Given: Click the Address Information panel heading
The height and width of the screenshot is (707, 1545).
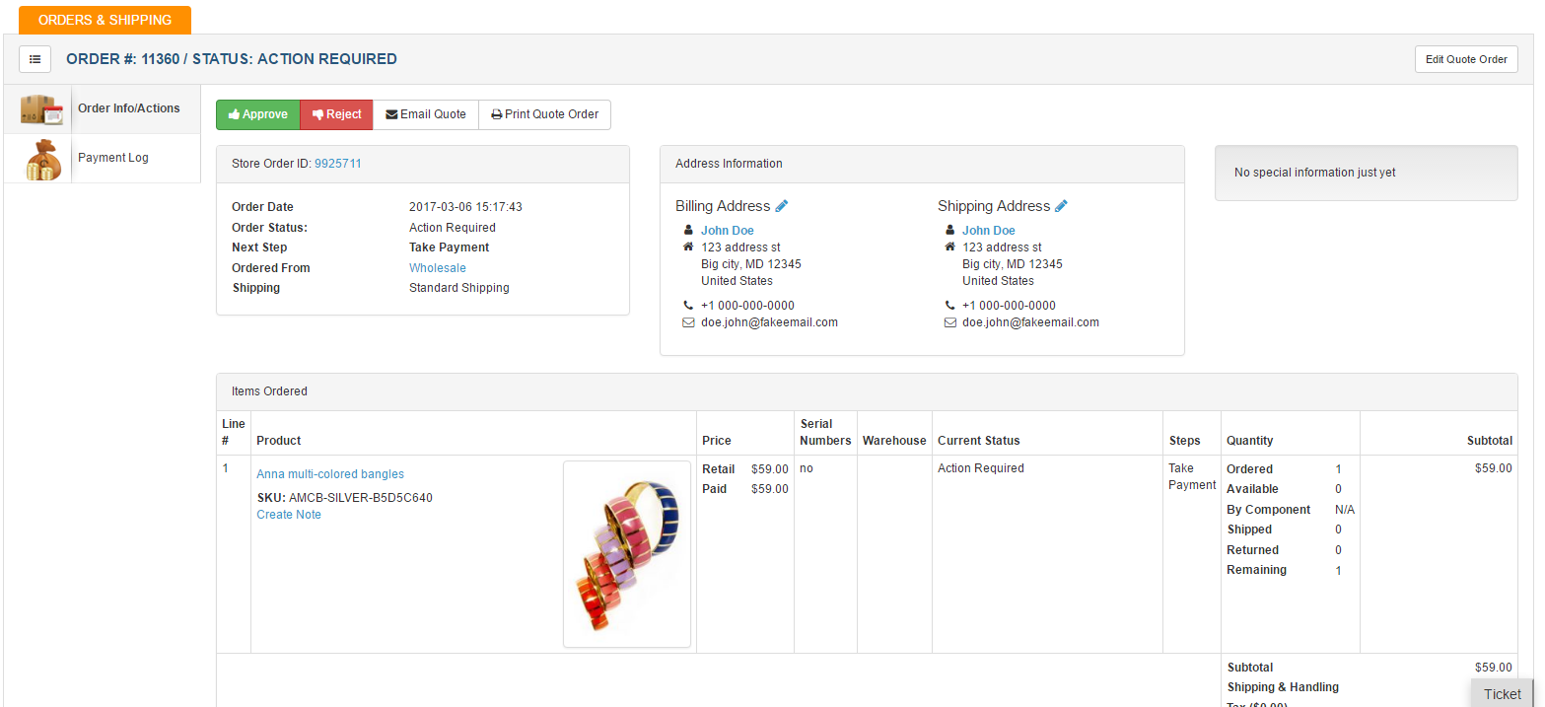Looking at the screenshot, I should click(x=729, y=164).
